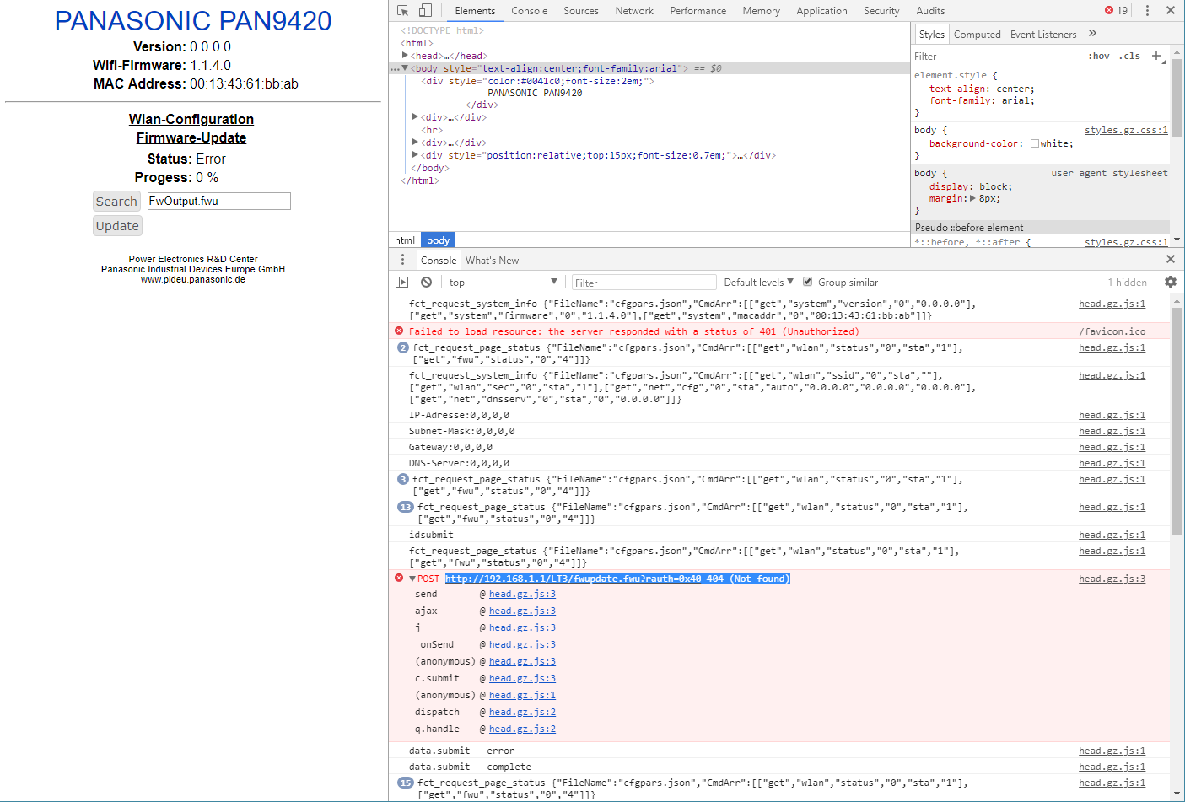Viewport: 1185px width, 802px height.
Task: Select the hr element in DOM tree
Action: [432, 130]
